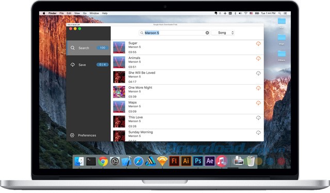Open Adobe Photoshop from the dock

tap(198, 161)
